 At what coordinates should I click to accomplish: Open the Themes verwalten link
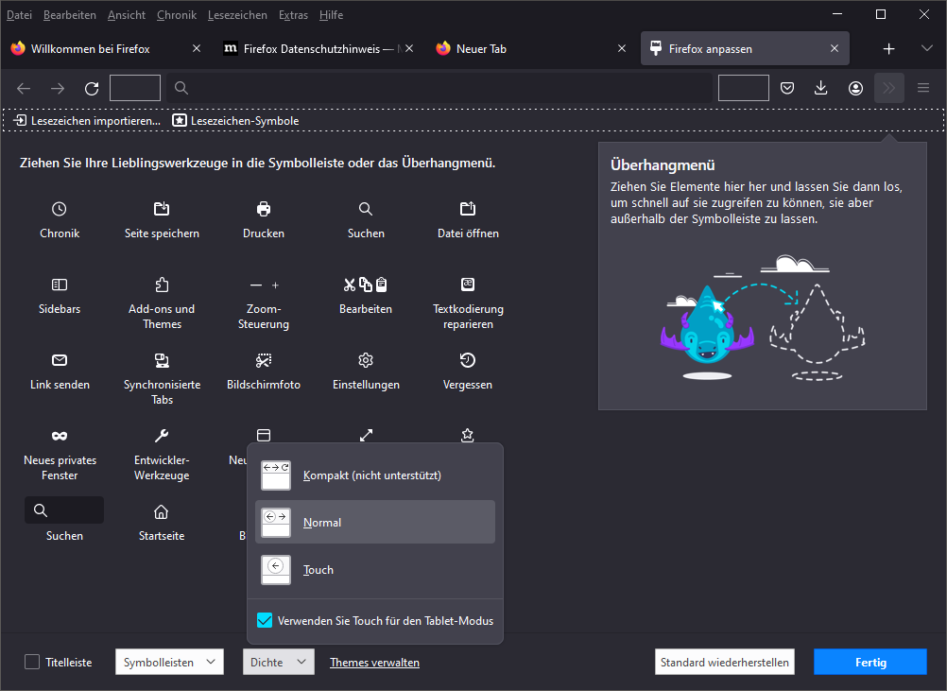pyautogui.click(x=374, y=663)
